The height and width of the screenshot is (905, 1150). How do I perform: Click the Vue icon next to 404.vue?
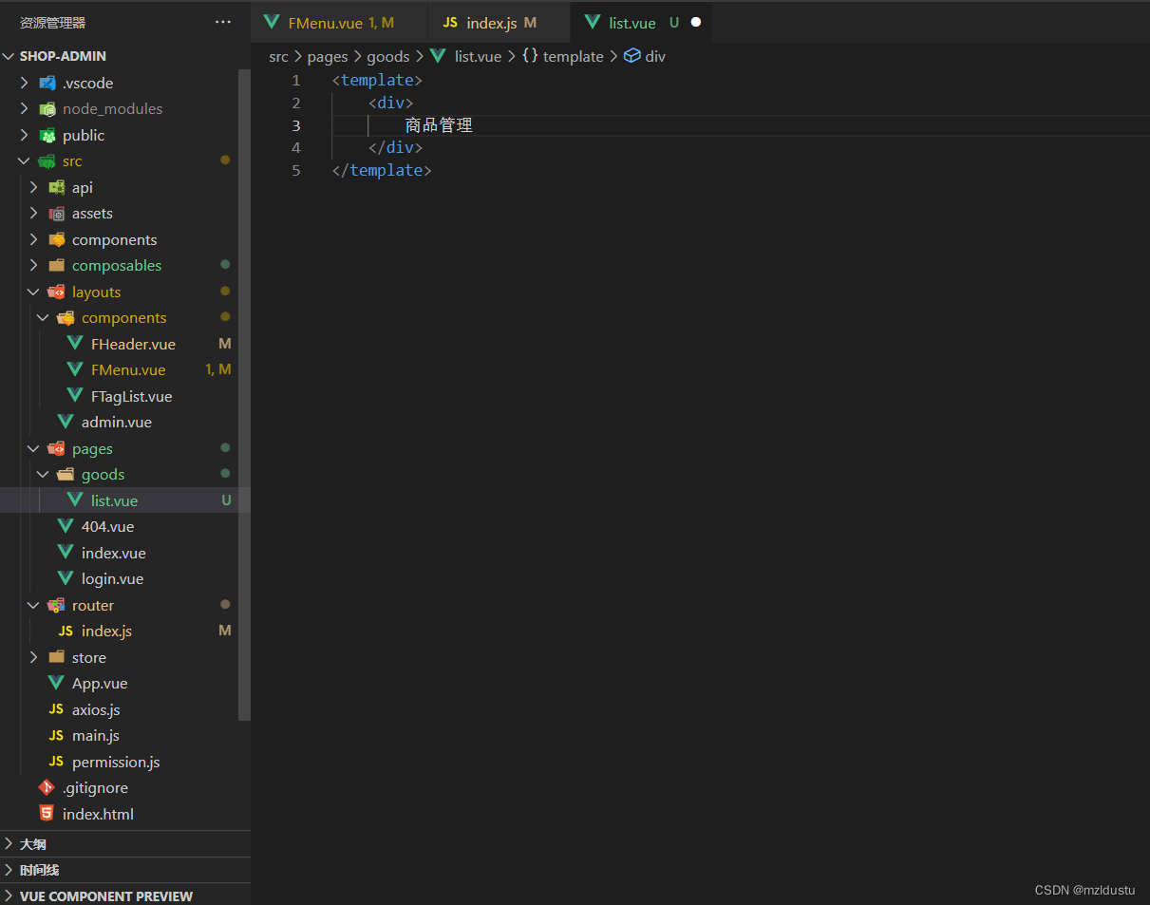pos(66,526)
